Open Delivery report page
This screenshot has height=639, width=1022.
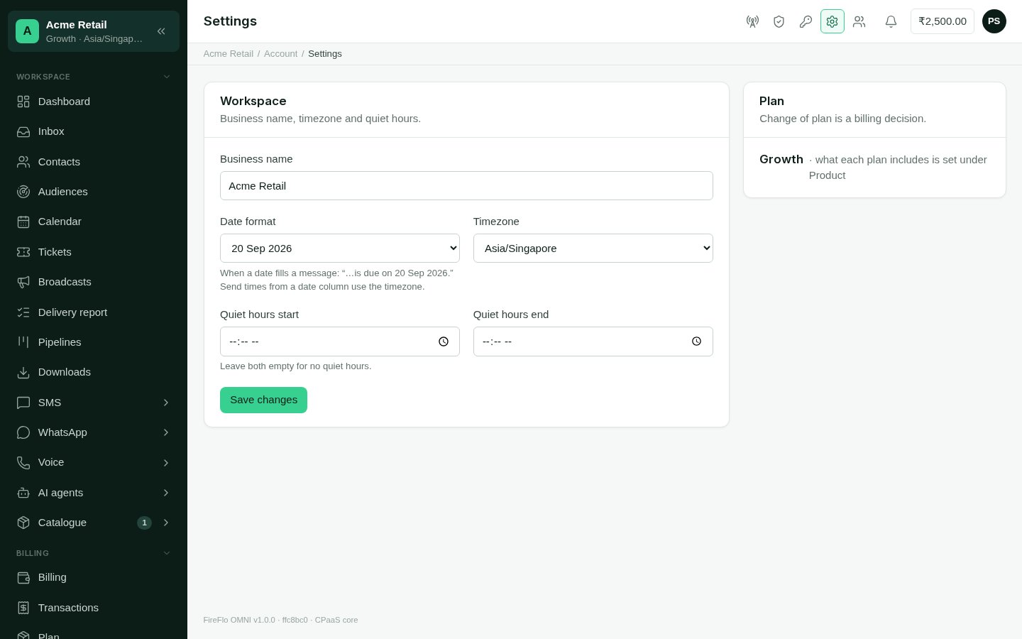tap(94, 312)
